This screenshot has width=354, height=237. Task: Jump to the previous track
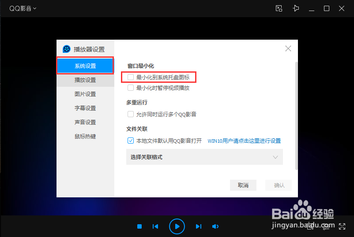point(155,226)
